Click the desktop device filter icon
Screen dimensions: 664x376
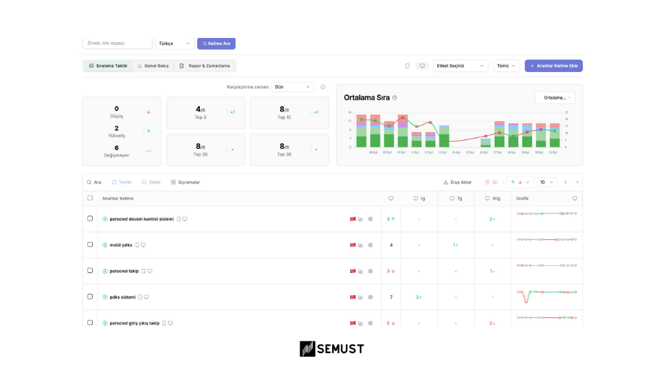click(422, 66)
